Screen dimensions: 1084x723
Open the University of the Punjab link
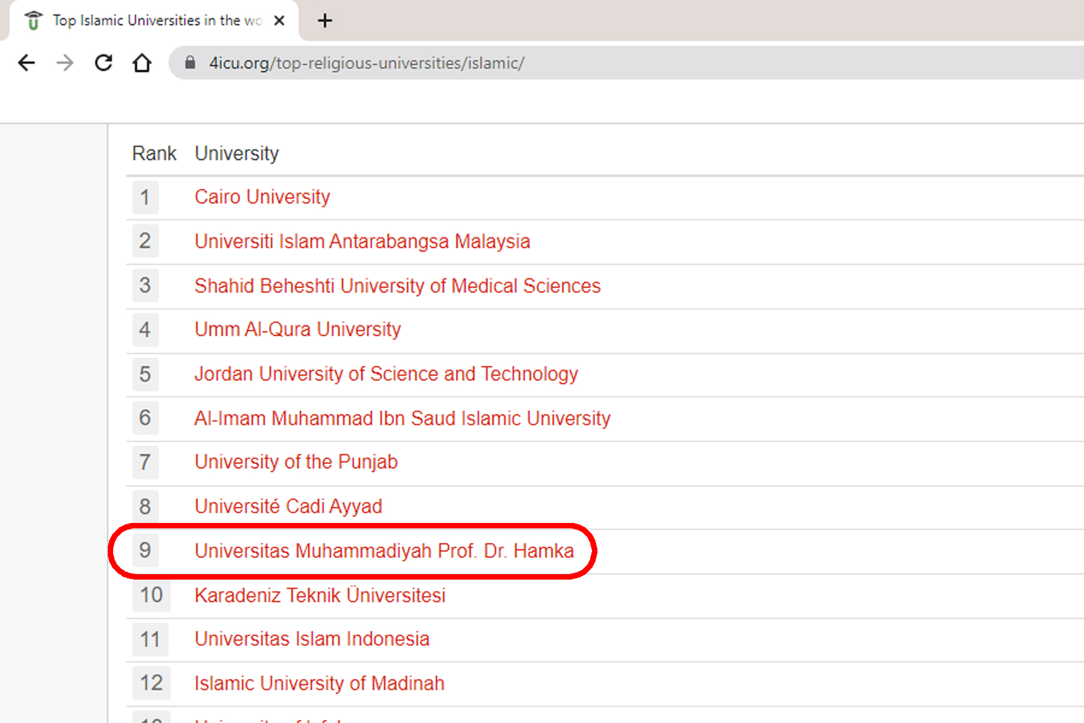(x=296, y=462)
